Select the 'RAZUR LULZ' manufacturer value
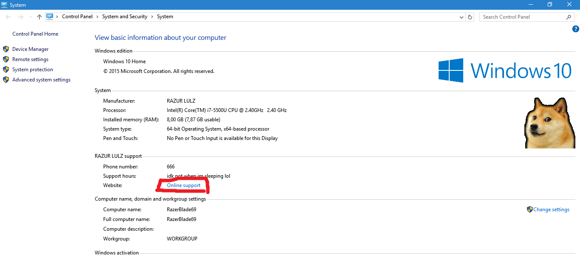 [x=181, y=101]
